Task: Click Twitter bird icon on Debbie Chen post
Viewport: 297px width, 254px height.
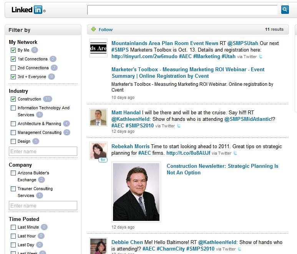Action: click(239, 249)
